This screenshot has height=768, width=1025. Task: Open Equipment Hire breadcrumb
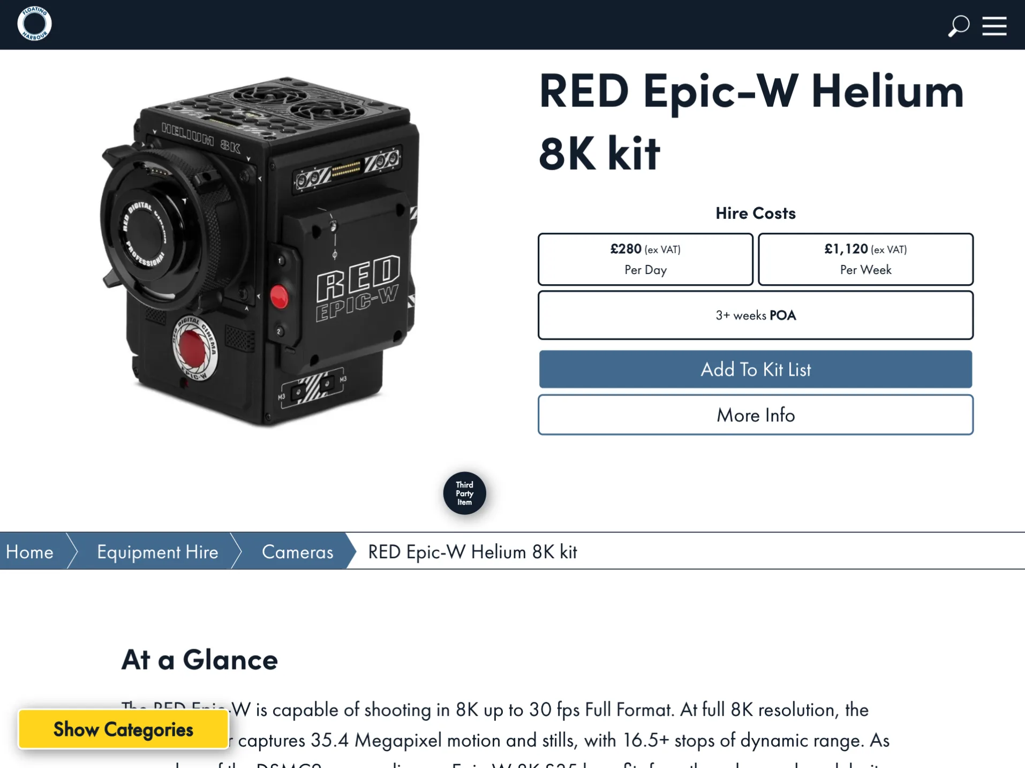(157, 552)
